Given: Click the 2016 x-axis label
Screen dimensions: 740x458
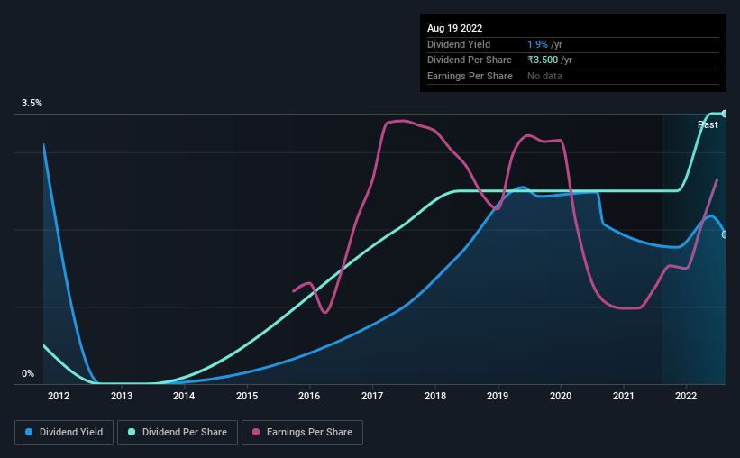Looking at the screenshot, I should 309,396.
